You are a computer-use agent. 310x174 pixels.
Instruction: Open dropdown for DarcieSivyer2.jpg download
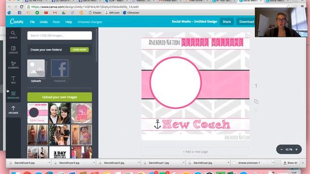pos(139,163)
